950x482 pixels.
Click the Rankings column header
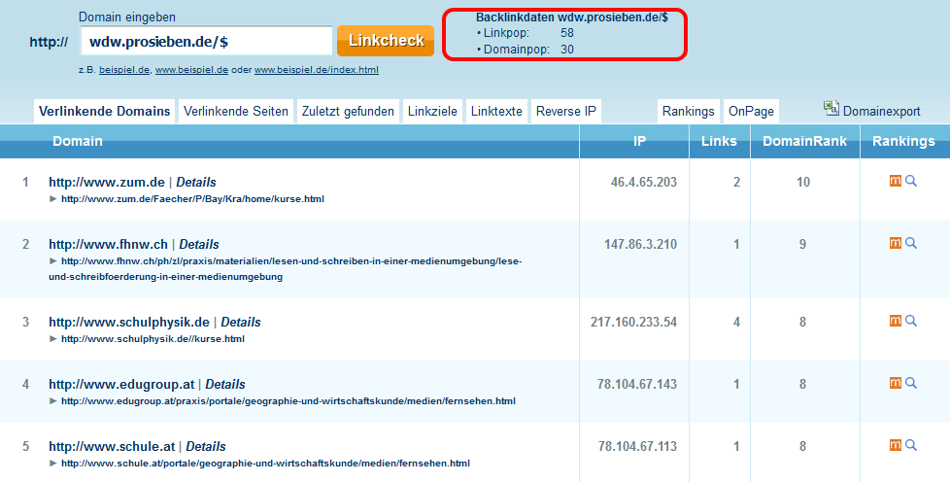[x=903, y=141]
